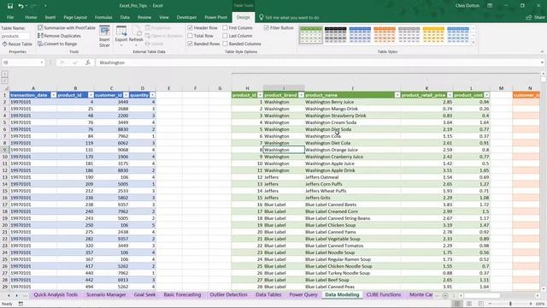Click the Washington Cream Soda cell
Image resolution: width=547 pixels, height=308 pixels.
point(352,122)
